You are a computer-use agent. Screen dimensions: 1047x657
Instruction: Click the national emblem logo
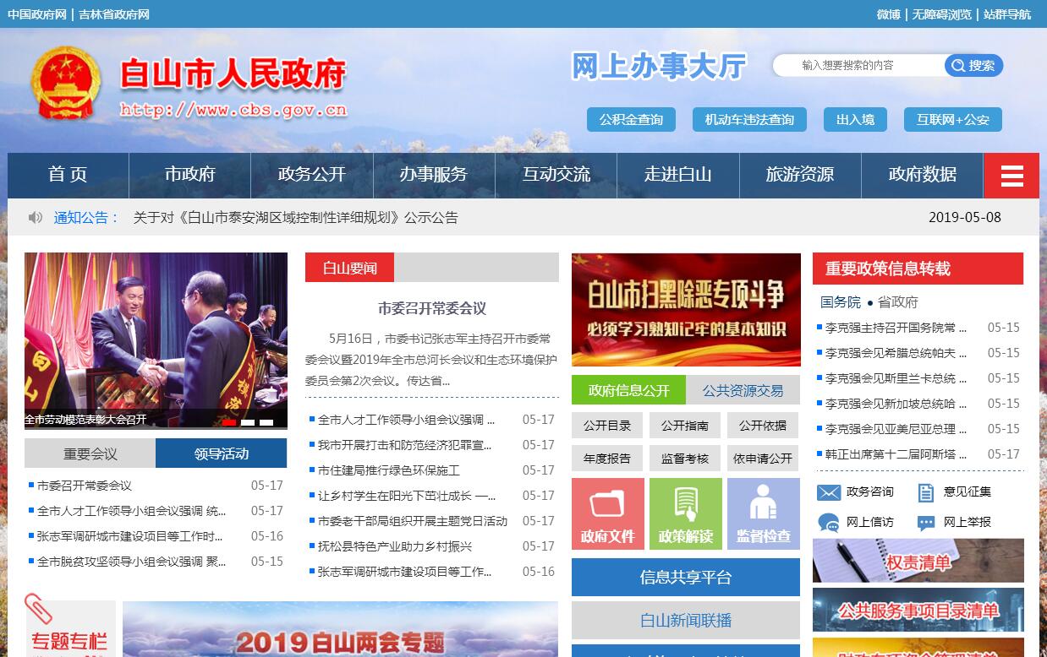(x=66, y=83)
